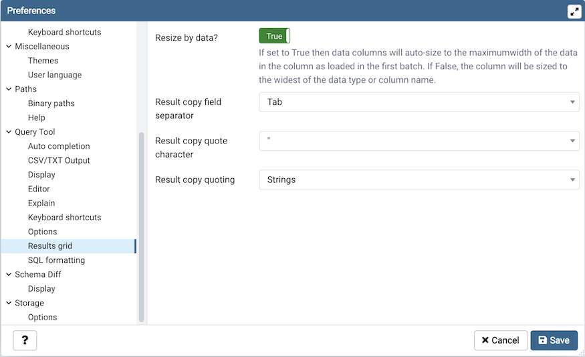This screenshot has height=357, width=585.
Task: Open CSV/TXT Output settings
Action: coord(59,160)
